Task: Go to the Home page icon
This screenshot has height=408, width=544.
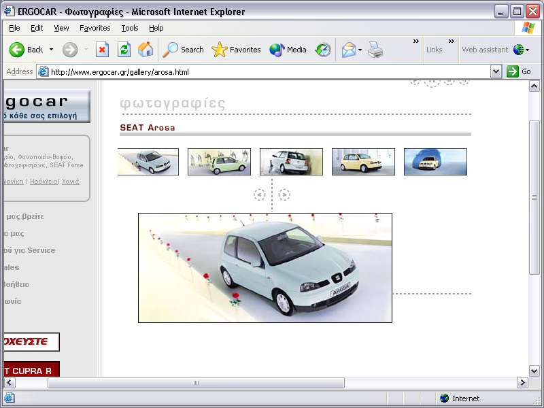Action: [146, 50]
